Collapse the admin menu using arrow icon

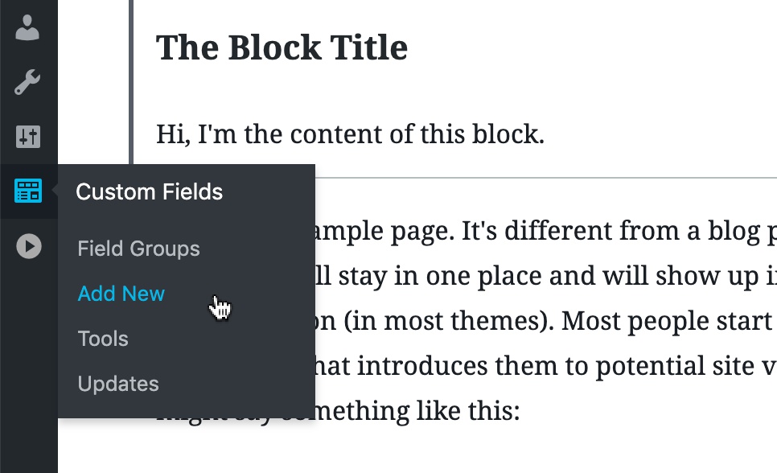pyautogui.click(x=29, y=246)
